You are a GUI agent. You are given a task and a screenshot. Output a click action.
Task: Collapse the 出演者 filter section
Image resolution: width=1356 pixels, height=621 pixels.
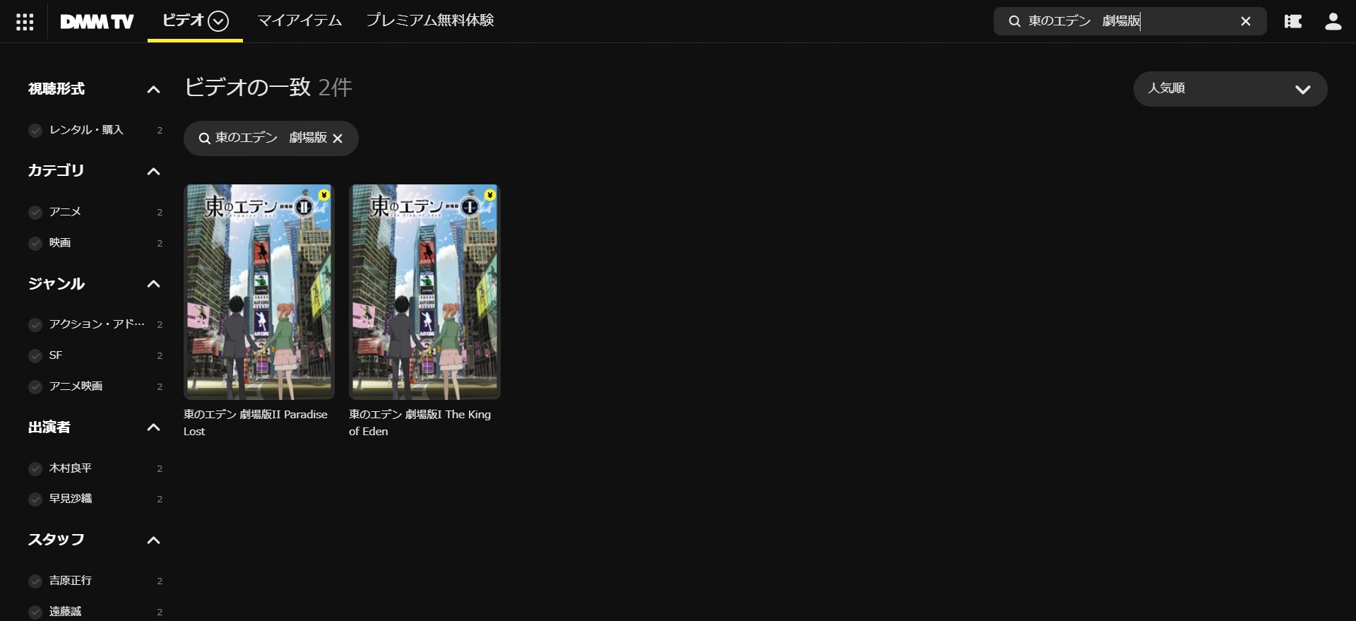click(153, 427)
